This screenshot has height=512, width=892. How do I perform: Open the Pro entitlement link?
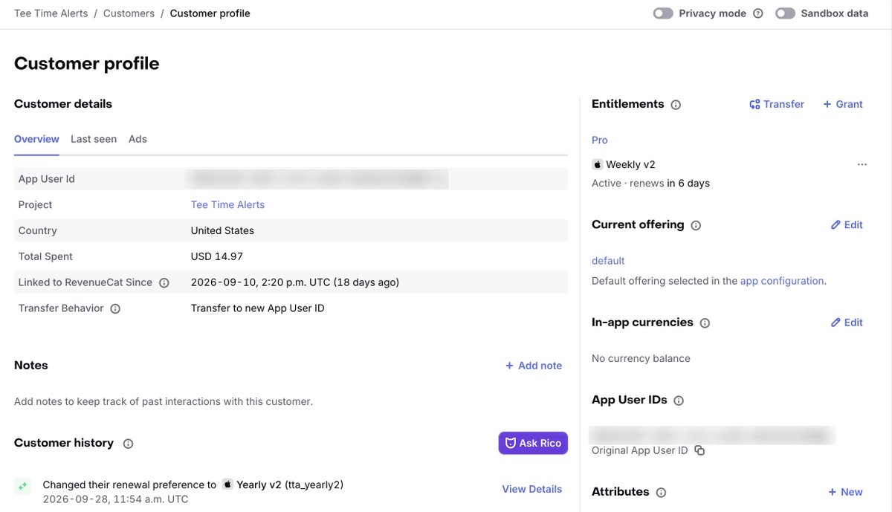click(x=600, y=140)
